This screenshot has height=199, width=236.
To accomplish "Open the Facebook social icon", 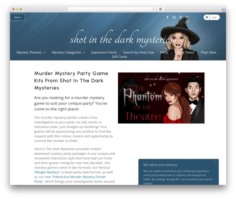I will click(x=168, y=17).
